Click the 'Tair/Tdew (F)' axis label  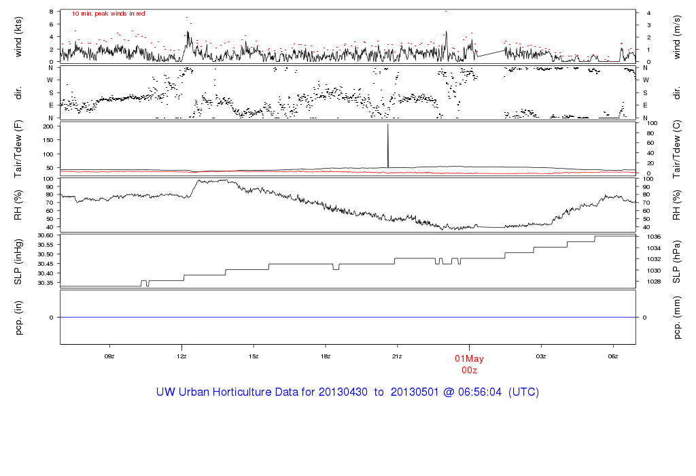[x=18, y=149]
